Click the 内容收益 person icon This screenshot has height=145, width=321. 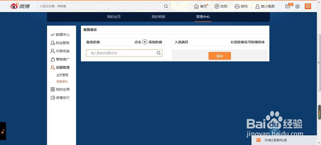[x=53, y=51]
